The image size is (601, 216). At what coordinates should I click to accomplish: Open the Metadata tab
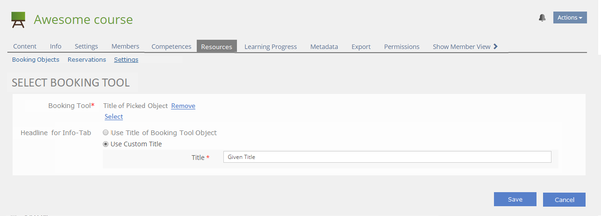tap(324, 47)
